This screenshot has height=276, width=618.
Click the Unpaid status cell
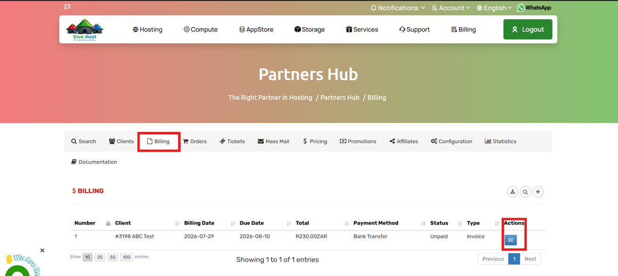point(439,236)
